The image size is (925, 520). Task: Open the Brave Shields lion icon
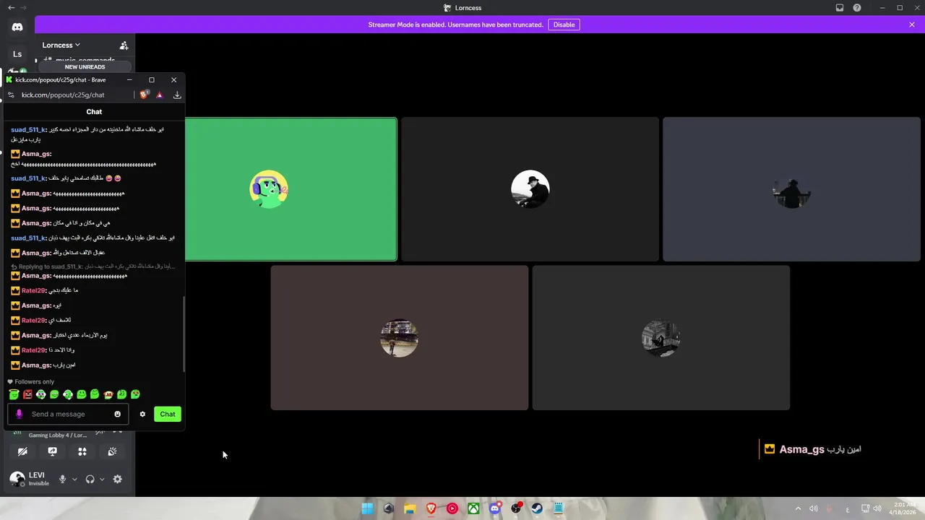pyautogui.click(x=144, y=95)
